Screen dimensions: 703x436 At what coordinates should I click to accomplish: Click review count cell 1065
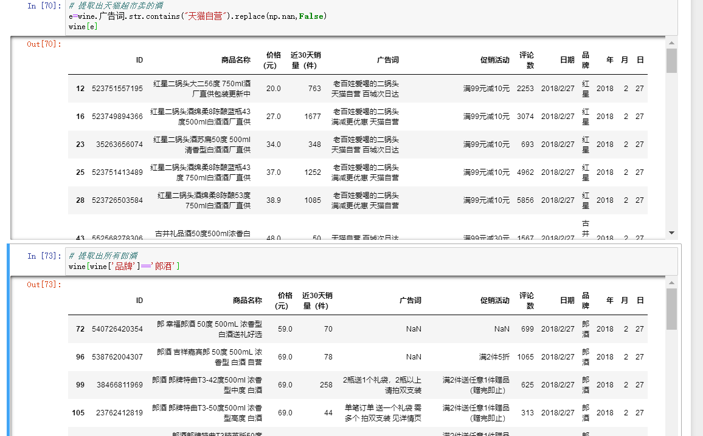tap(525, 357)
